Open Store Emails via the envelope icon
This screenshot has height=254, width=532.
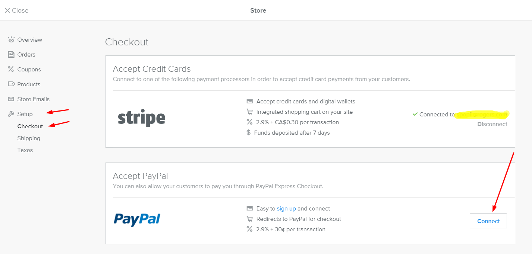11,99
